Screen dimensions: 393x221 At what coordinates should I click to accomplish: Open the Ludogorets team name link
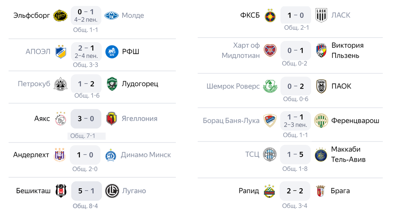point(140,84)
